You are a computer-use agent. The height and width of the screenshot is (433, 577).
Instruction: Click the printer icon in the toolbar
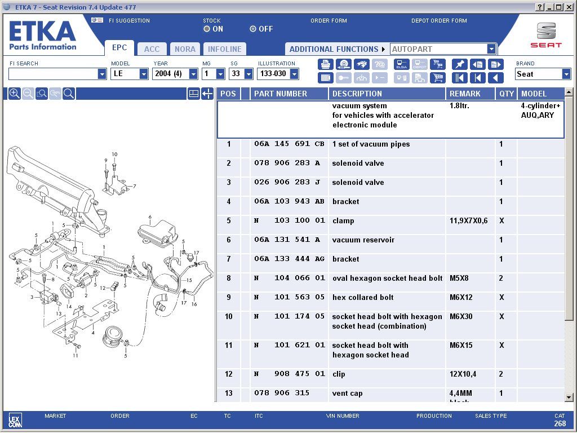pos(325,64)
